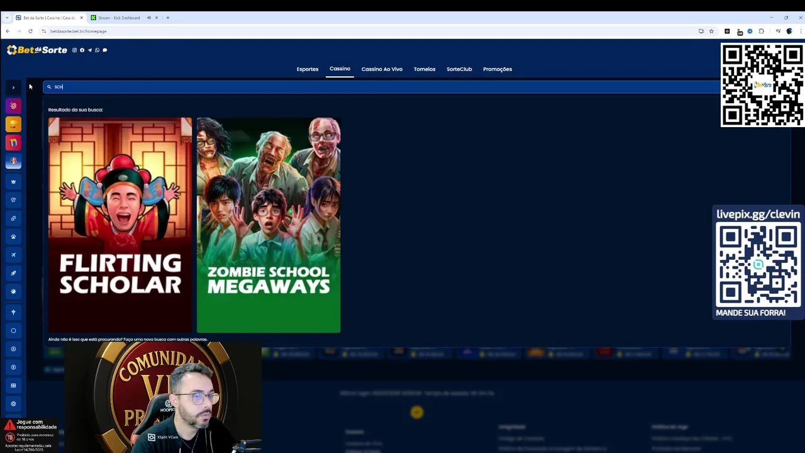Click the search magnifier icon
This screenshot has width=805, height=453.
pyautogui.click(x=49, y=87)
